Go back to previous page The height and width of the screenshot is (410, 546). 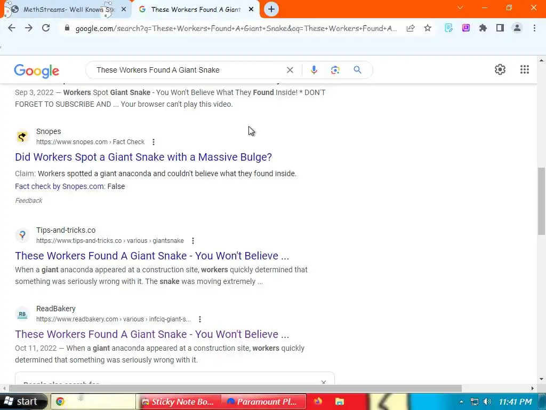(12, 28)
